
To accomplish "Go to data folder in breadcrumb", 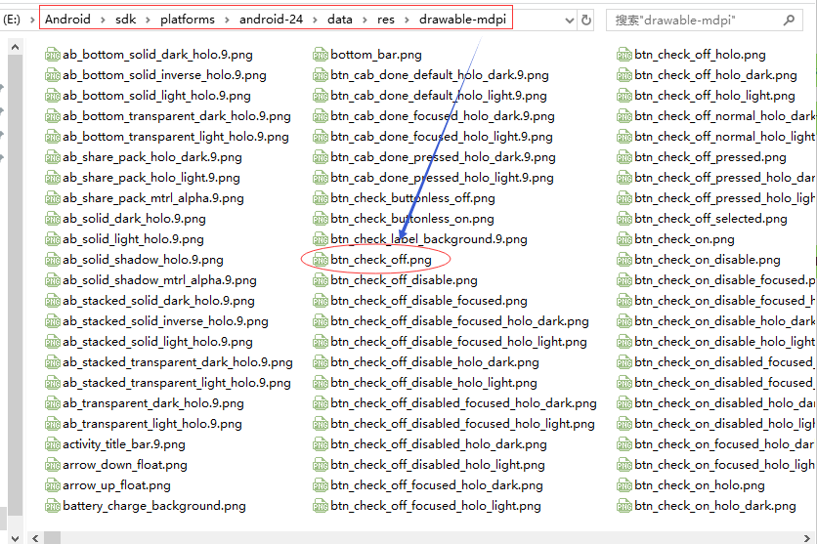I will pyautogui.click(x=340, y=20).
